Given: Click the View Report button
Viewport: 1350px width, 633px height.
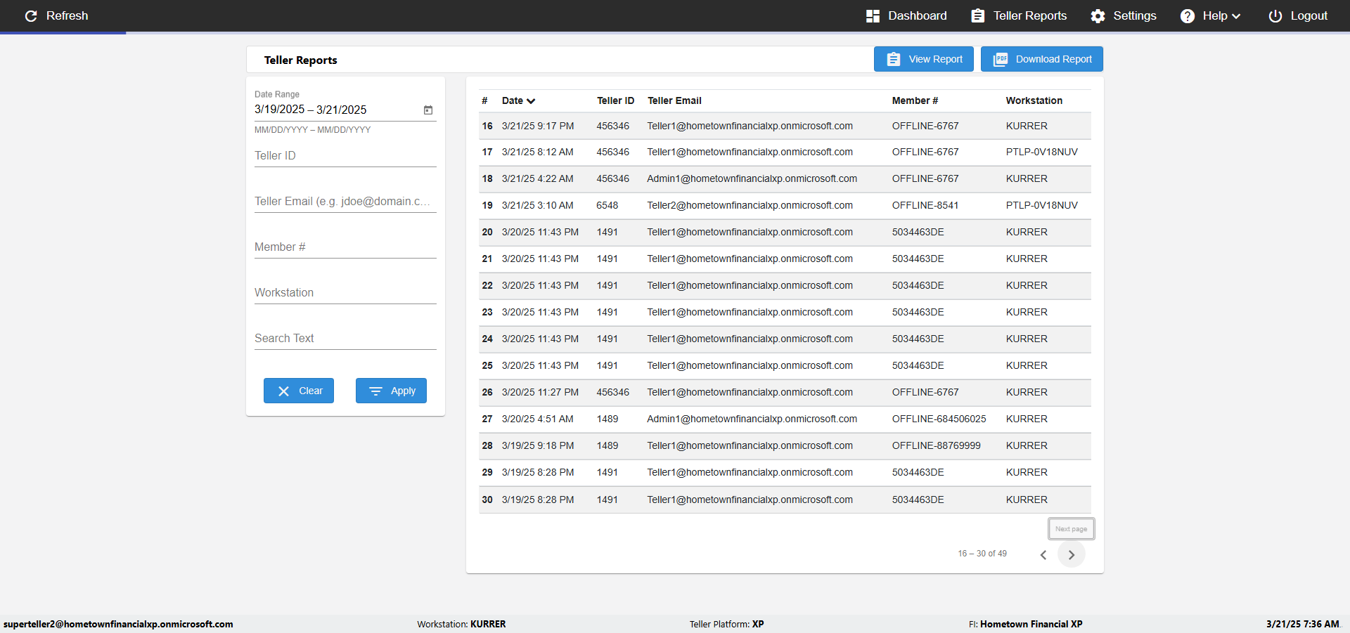Looking at the screenshot, I should point(924,59).
